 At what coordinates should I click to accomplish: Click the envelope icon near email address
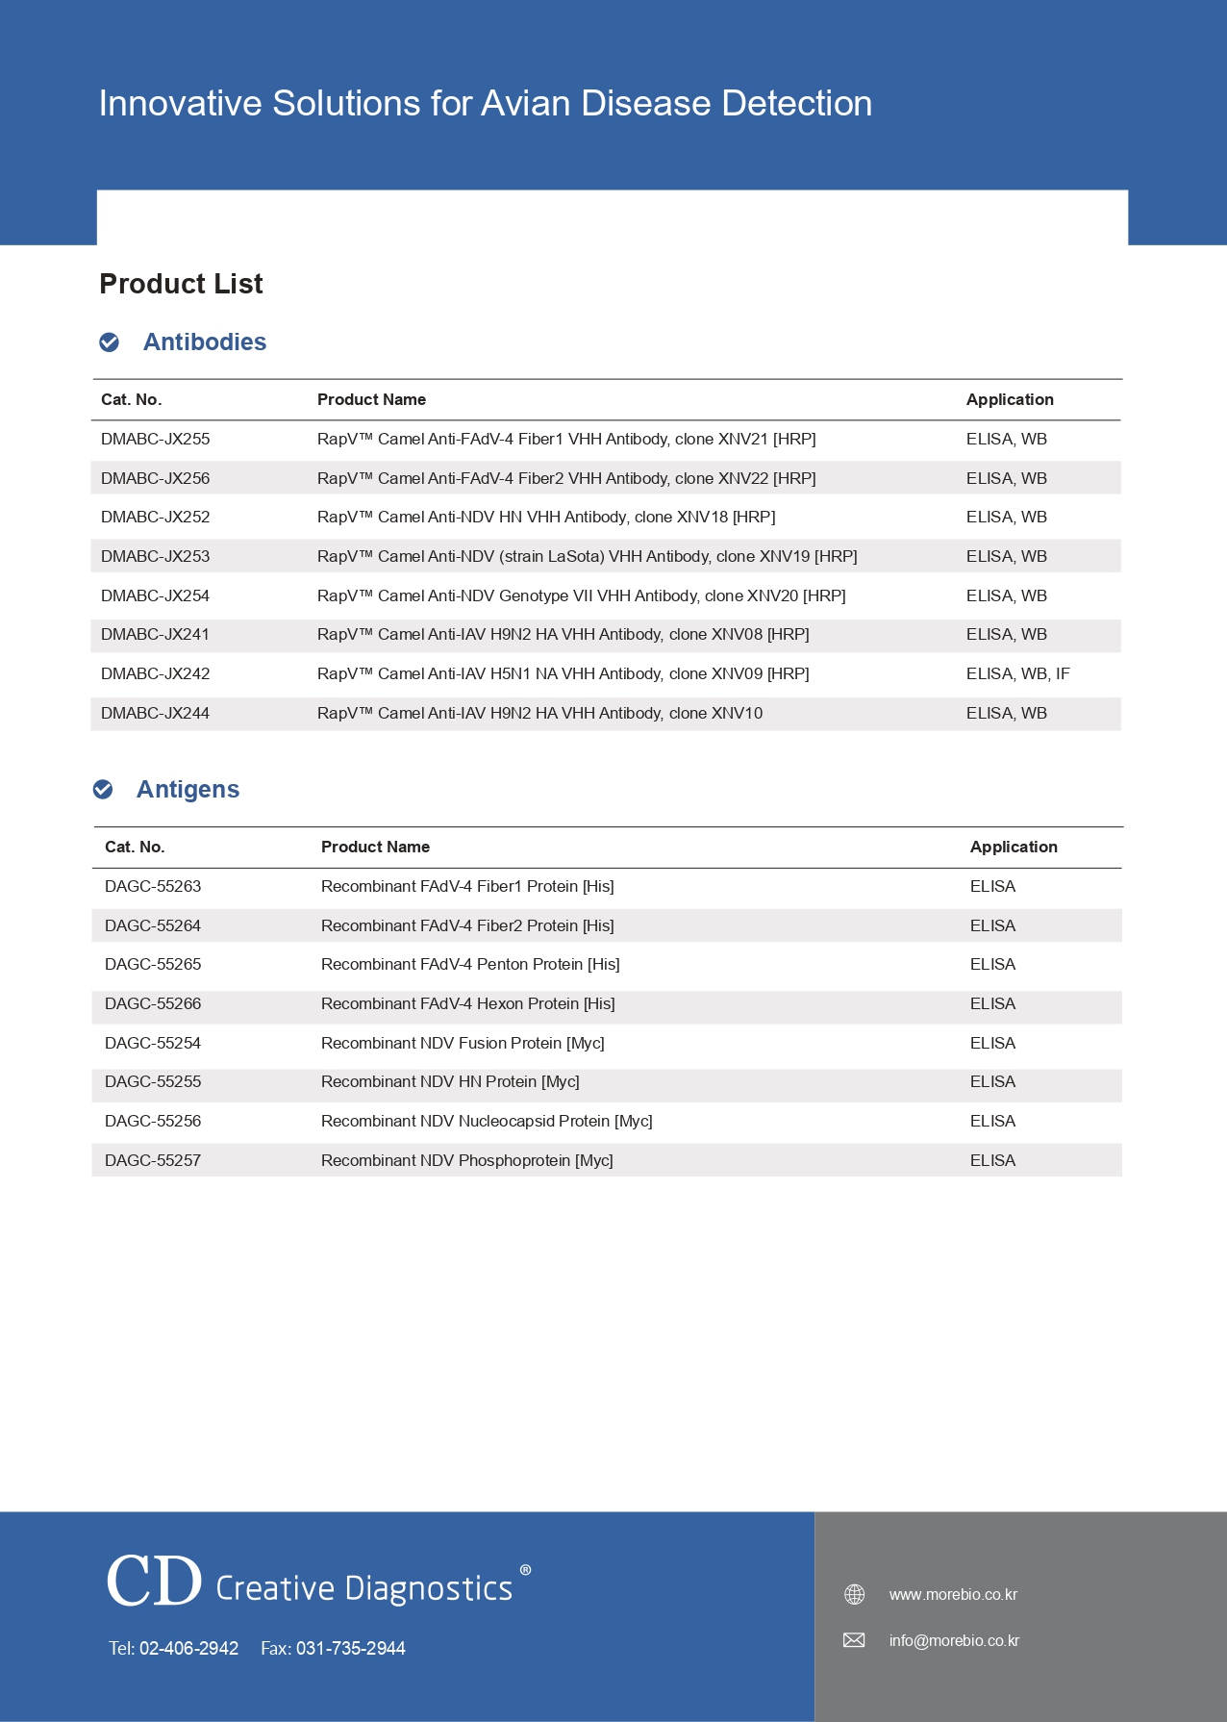[x=854, y=1640]
